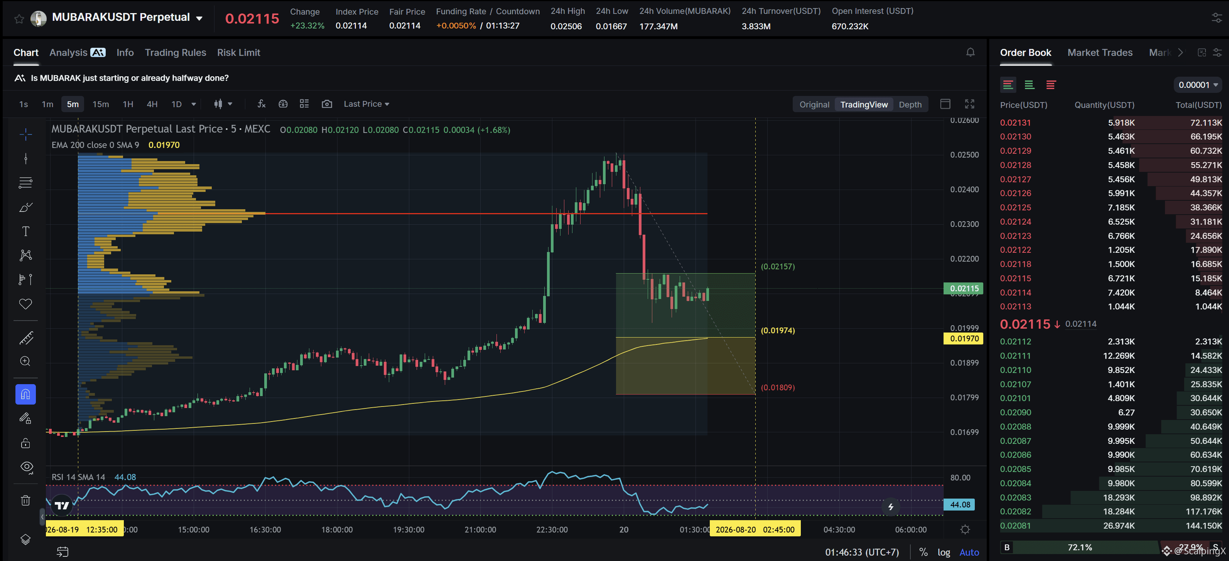Viewport: 1229px width, 561px height.
Task: Select the ruler measure tool
Action: click(x=26, y=338)
